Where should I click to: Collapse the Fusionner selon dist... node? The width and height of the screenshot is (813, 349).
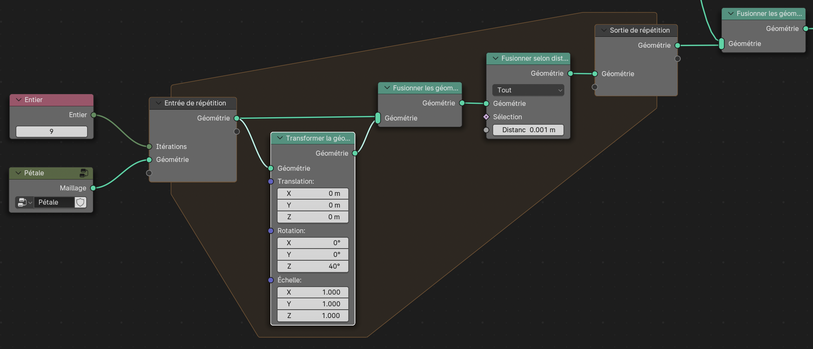(x=496, y=58)
